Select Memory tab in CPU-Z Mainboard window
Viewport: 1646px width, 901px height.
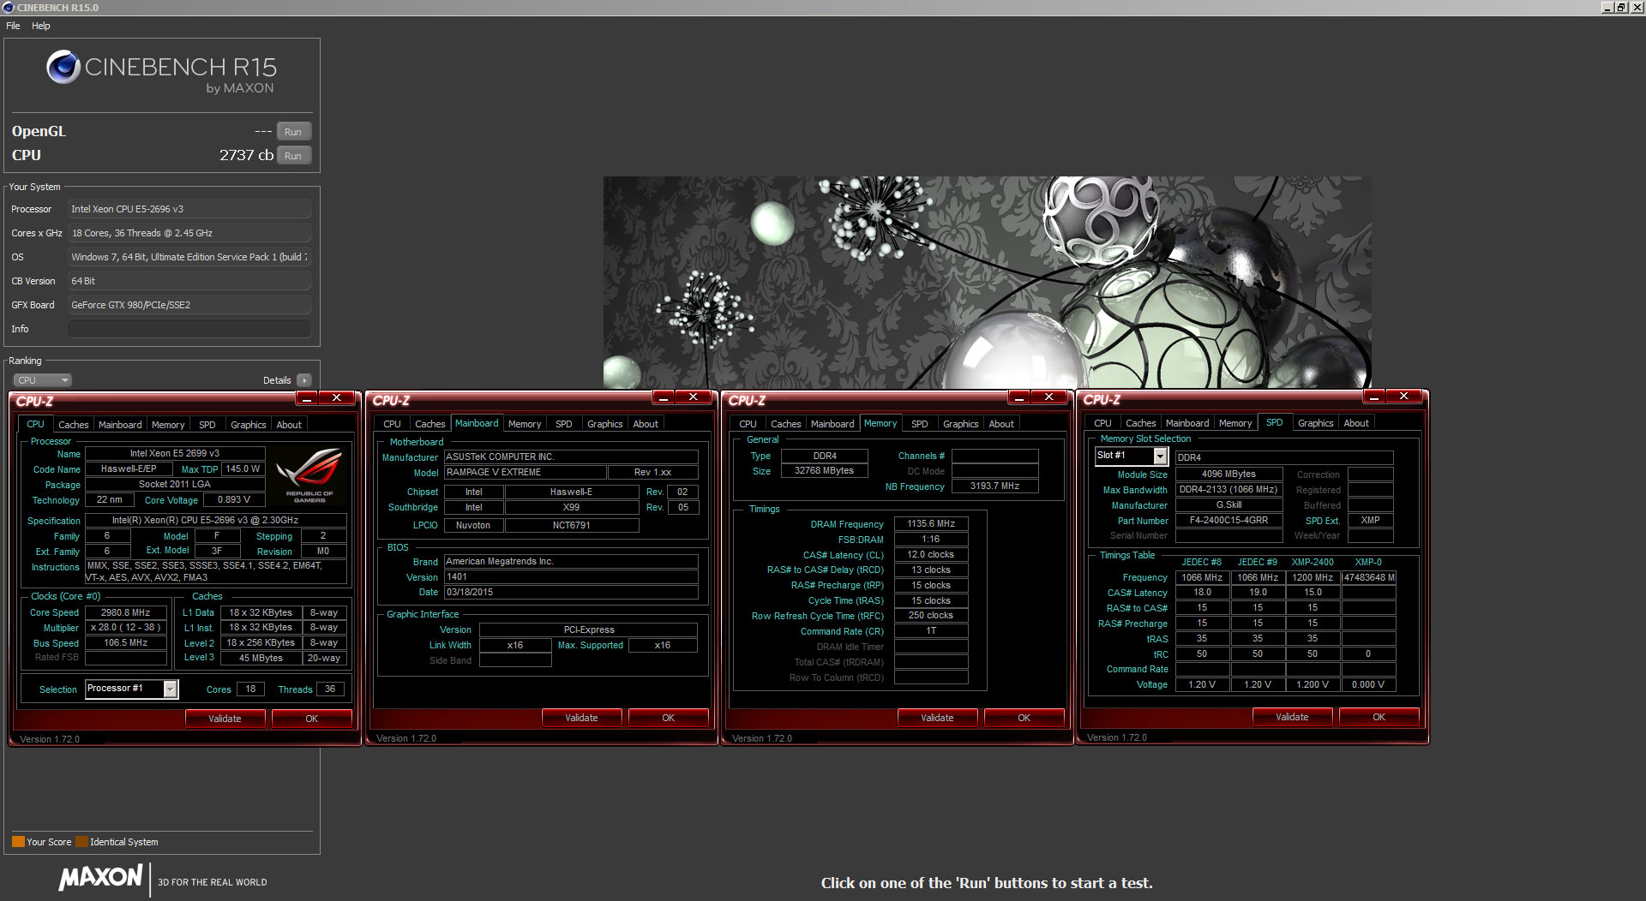tap(525, 424)
